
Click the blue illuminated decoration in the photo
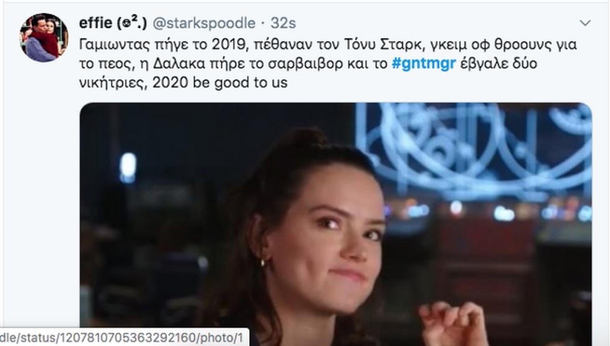[474, 151]
